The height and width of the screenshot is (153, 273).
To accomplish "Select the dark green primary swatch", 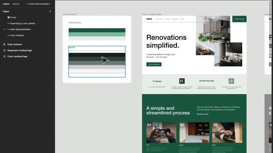I will pyautogui.click(x=97, y=30).
